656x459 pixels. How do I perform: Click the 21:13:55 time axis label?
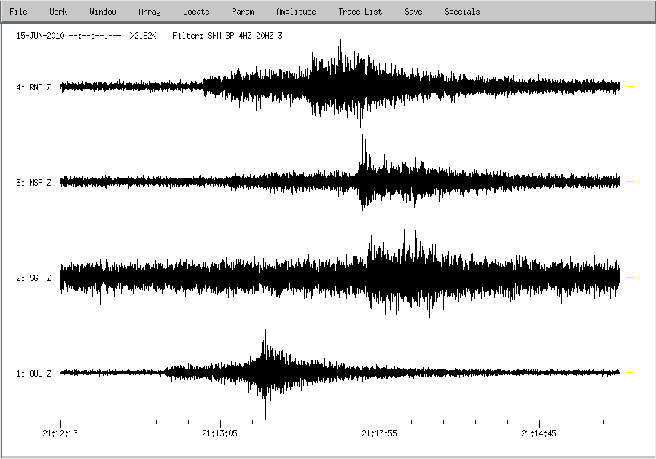click(x=380, y=433)
